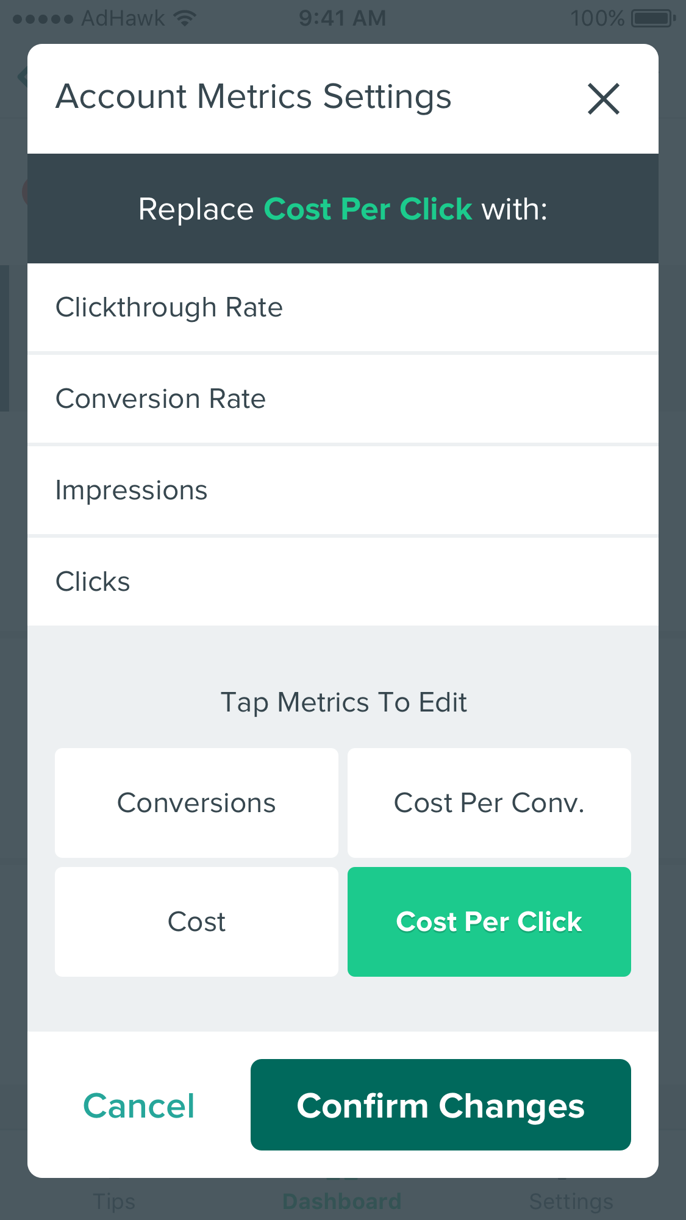Viewport: 686px width, 1220px height.
Task: Go to the Dashboard tab
Action: [342, 1200]
